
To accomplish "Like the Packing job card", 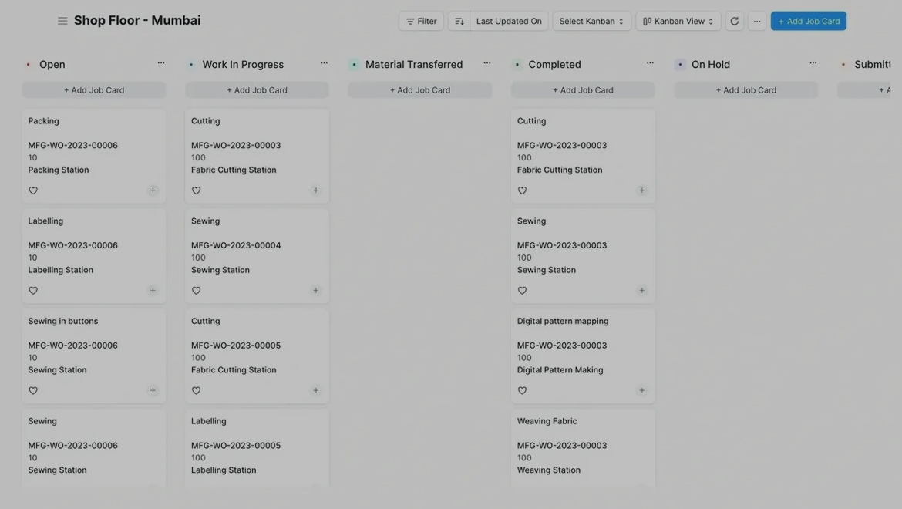I will tap(33, 190).
